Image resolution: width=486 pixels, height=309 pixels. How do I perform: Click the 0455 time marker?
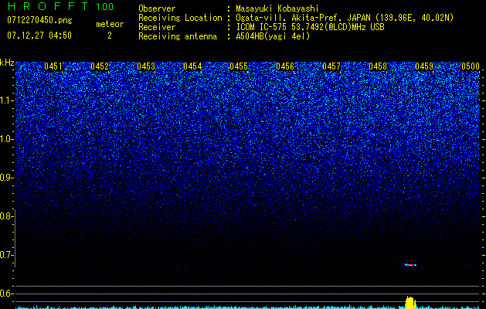[x=239, y=66]
